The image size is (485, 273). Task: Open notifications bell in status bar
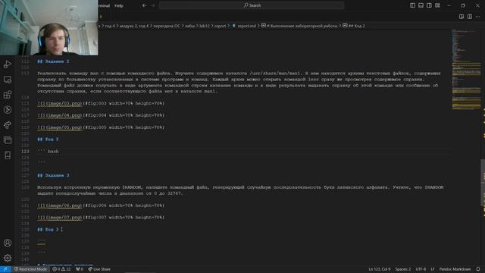478,269
